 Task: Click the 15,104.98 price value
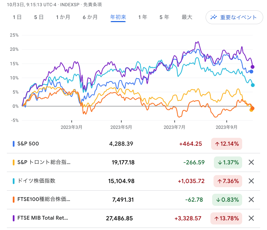tap(121, 181)
